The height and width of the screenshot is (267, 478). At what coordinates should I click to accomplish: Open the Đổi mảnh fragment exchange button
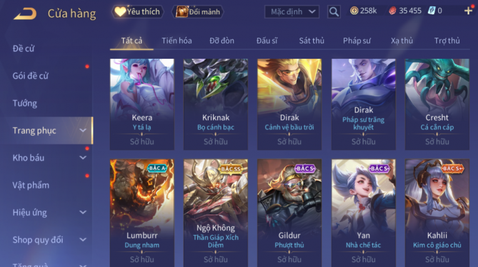tap(198, 12)
